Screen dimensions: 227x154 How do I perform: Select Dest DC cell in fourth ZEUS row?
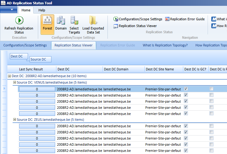tap(79, 144)
